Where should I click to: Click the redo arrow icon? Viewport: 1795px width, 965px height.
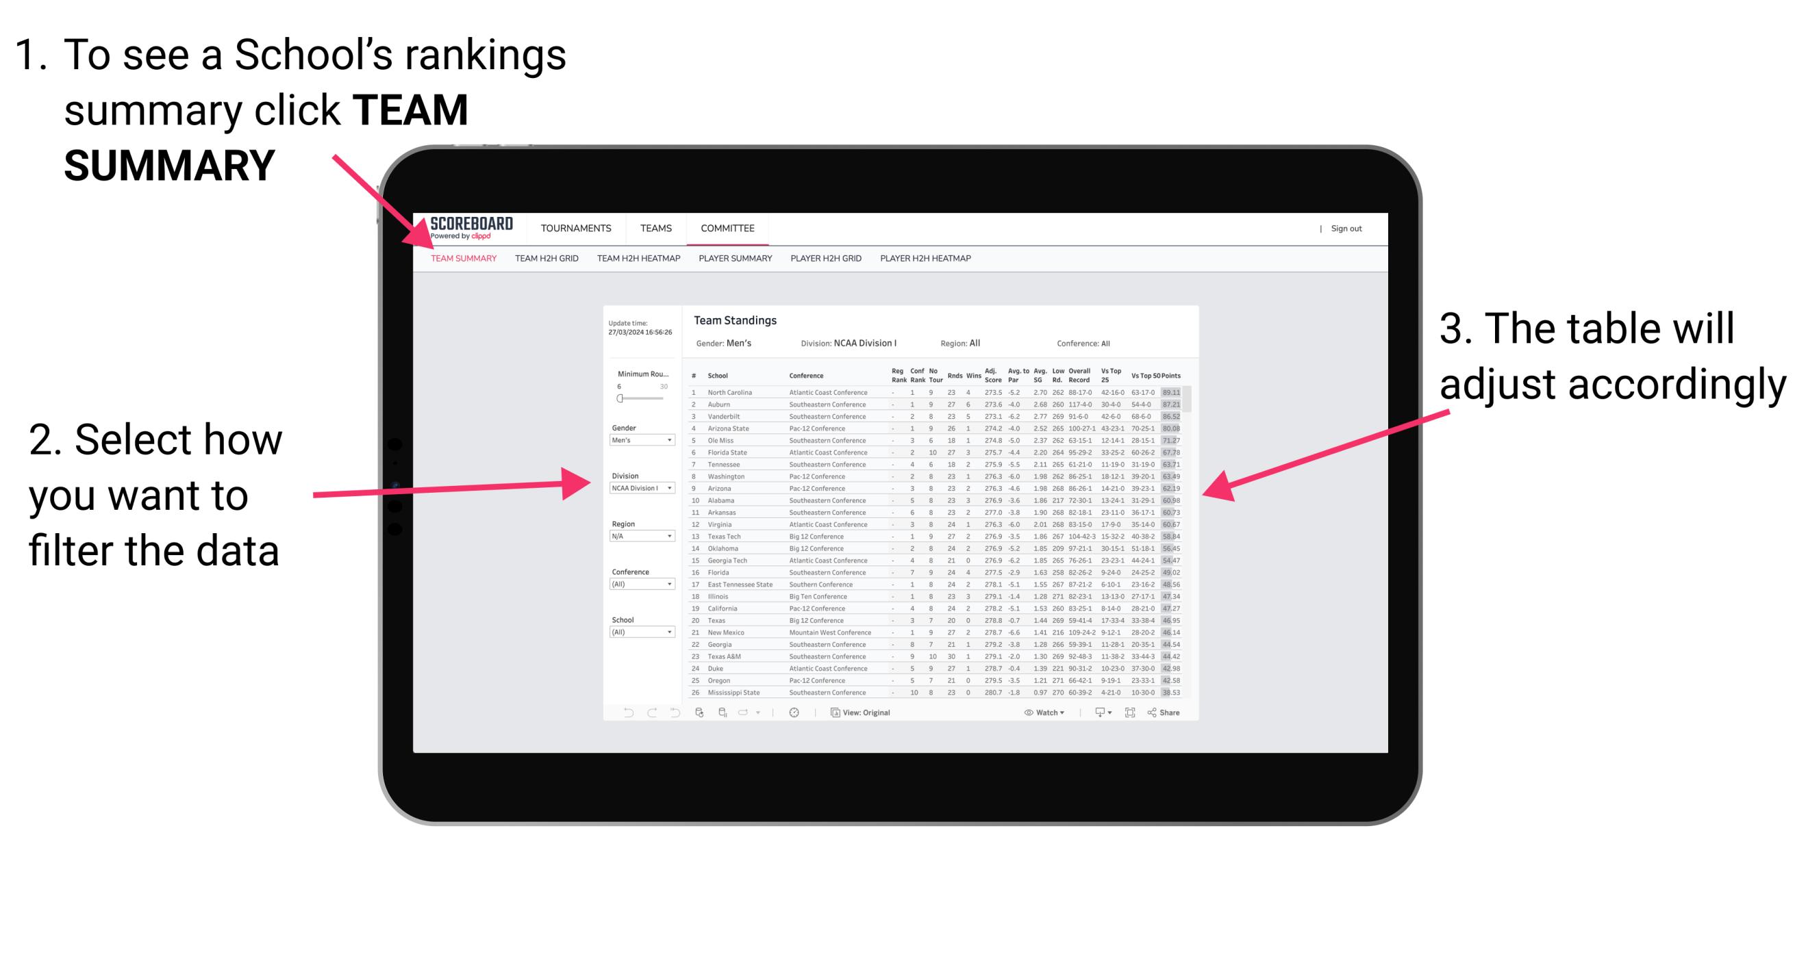[643, 712]
